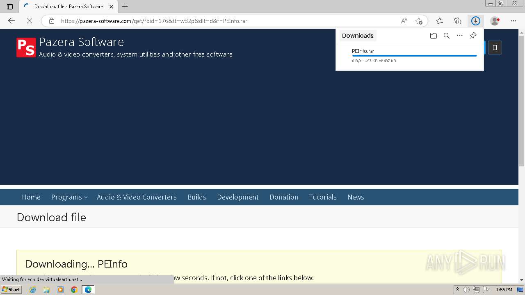
Task: Stop loading the page
Action: click(30, 21)
